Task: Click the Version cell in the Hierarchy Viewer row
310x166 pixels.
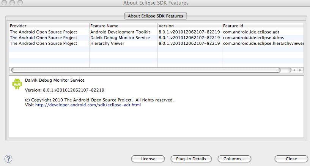Action: pos(189,44)
